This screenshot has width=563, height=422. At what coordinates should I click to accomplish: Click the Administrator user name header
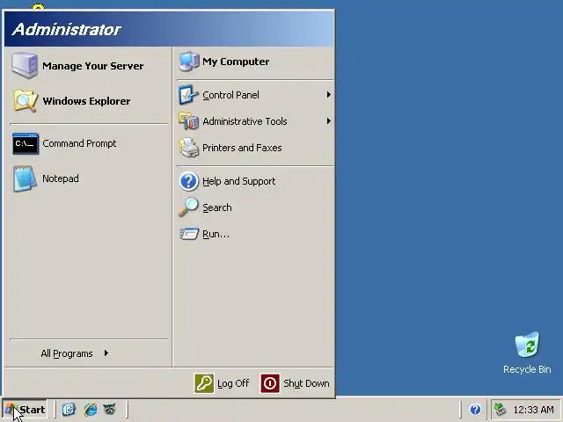[x=67, y=29]
